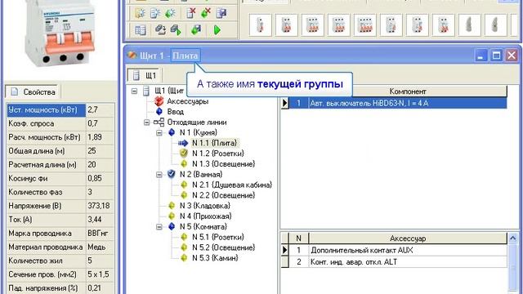This screenshot has height=294, width=523.
Task: Click the blue shield icon beside N 2 (Ванная)
Action: (172, 174)
